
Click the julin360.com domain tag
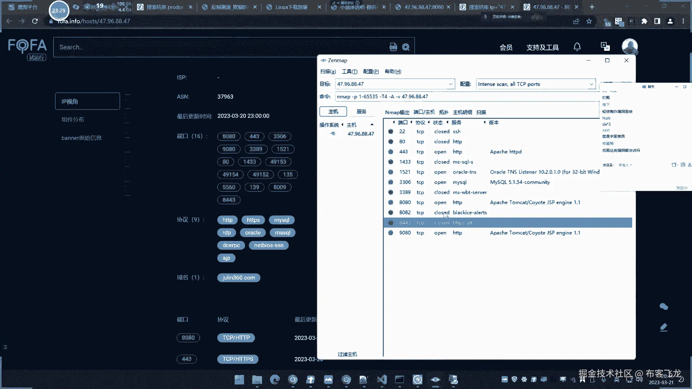[x=239, y=278]
